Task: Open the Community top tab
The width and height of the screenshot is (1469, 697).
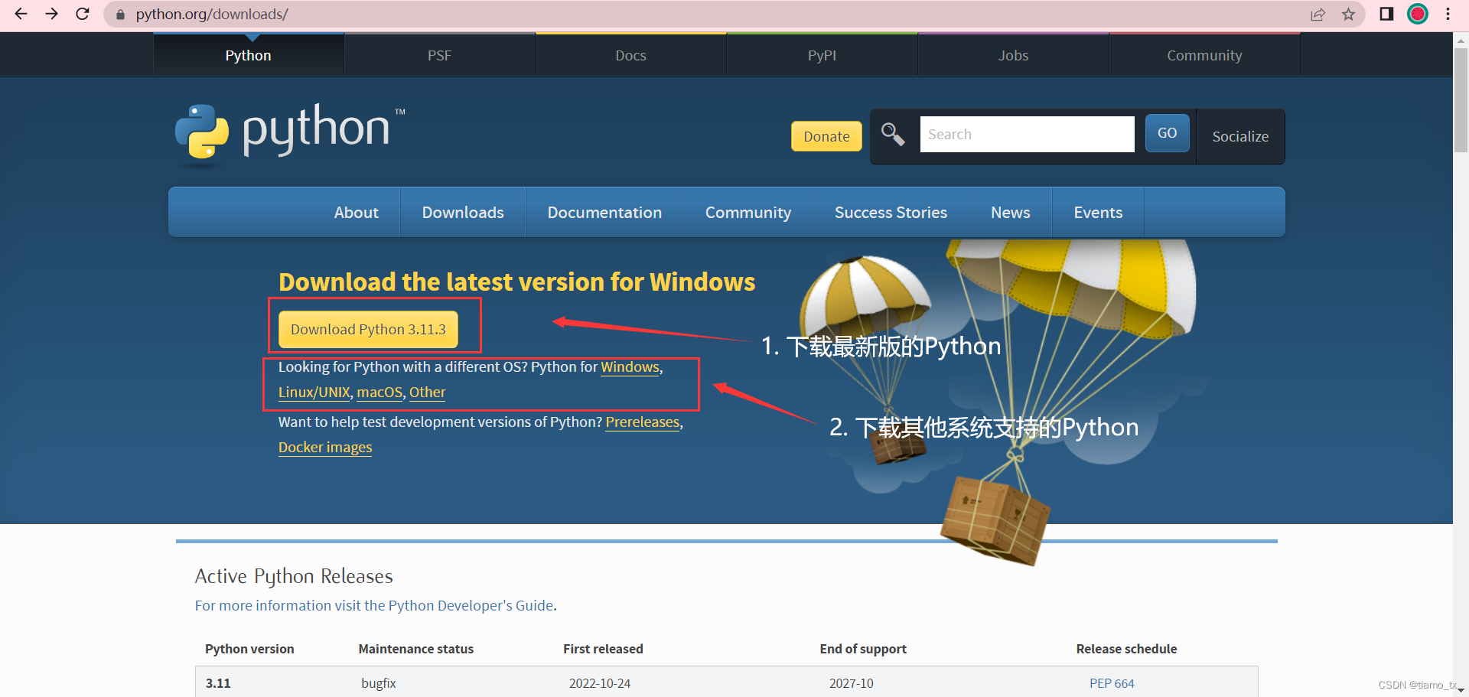Action: tap(1204, 55)
